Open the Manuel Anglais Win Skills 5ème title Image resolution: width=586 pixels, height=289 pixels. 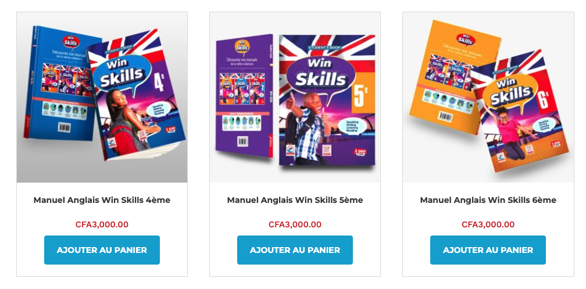[295, 200]
